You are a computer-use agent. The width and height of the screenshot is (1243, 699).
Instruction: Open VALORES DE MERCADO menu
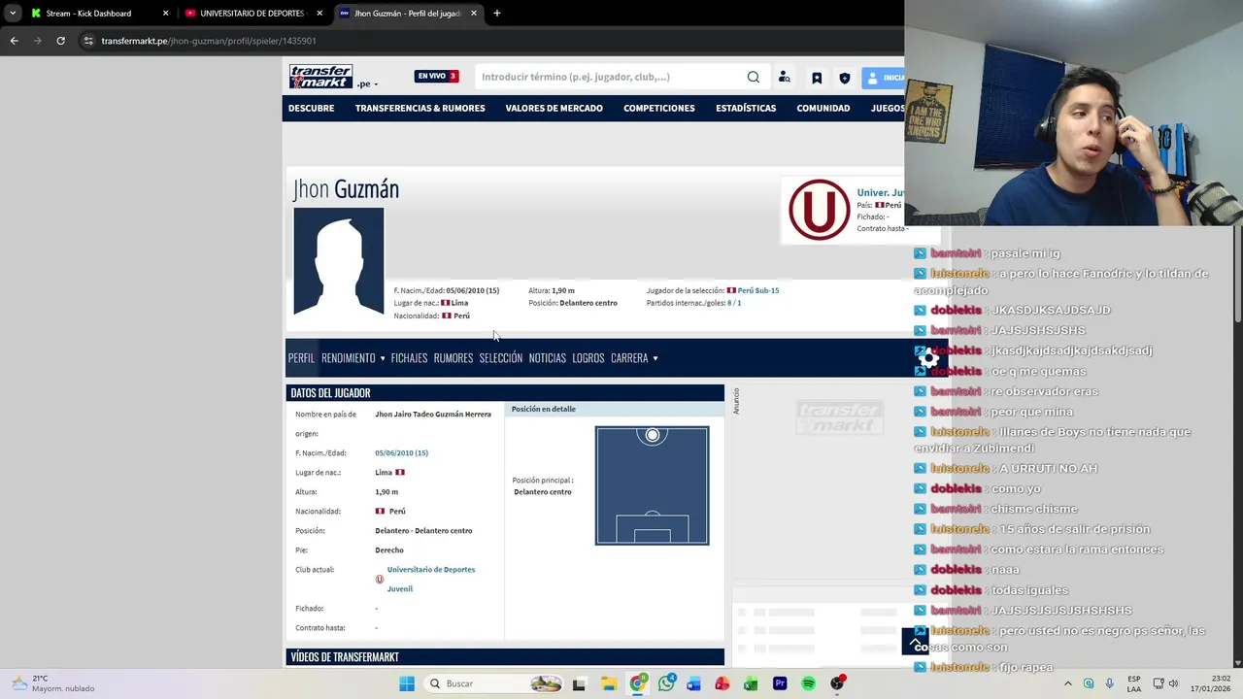click(x=554, y=108)
